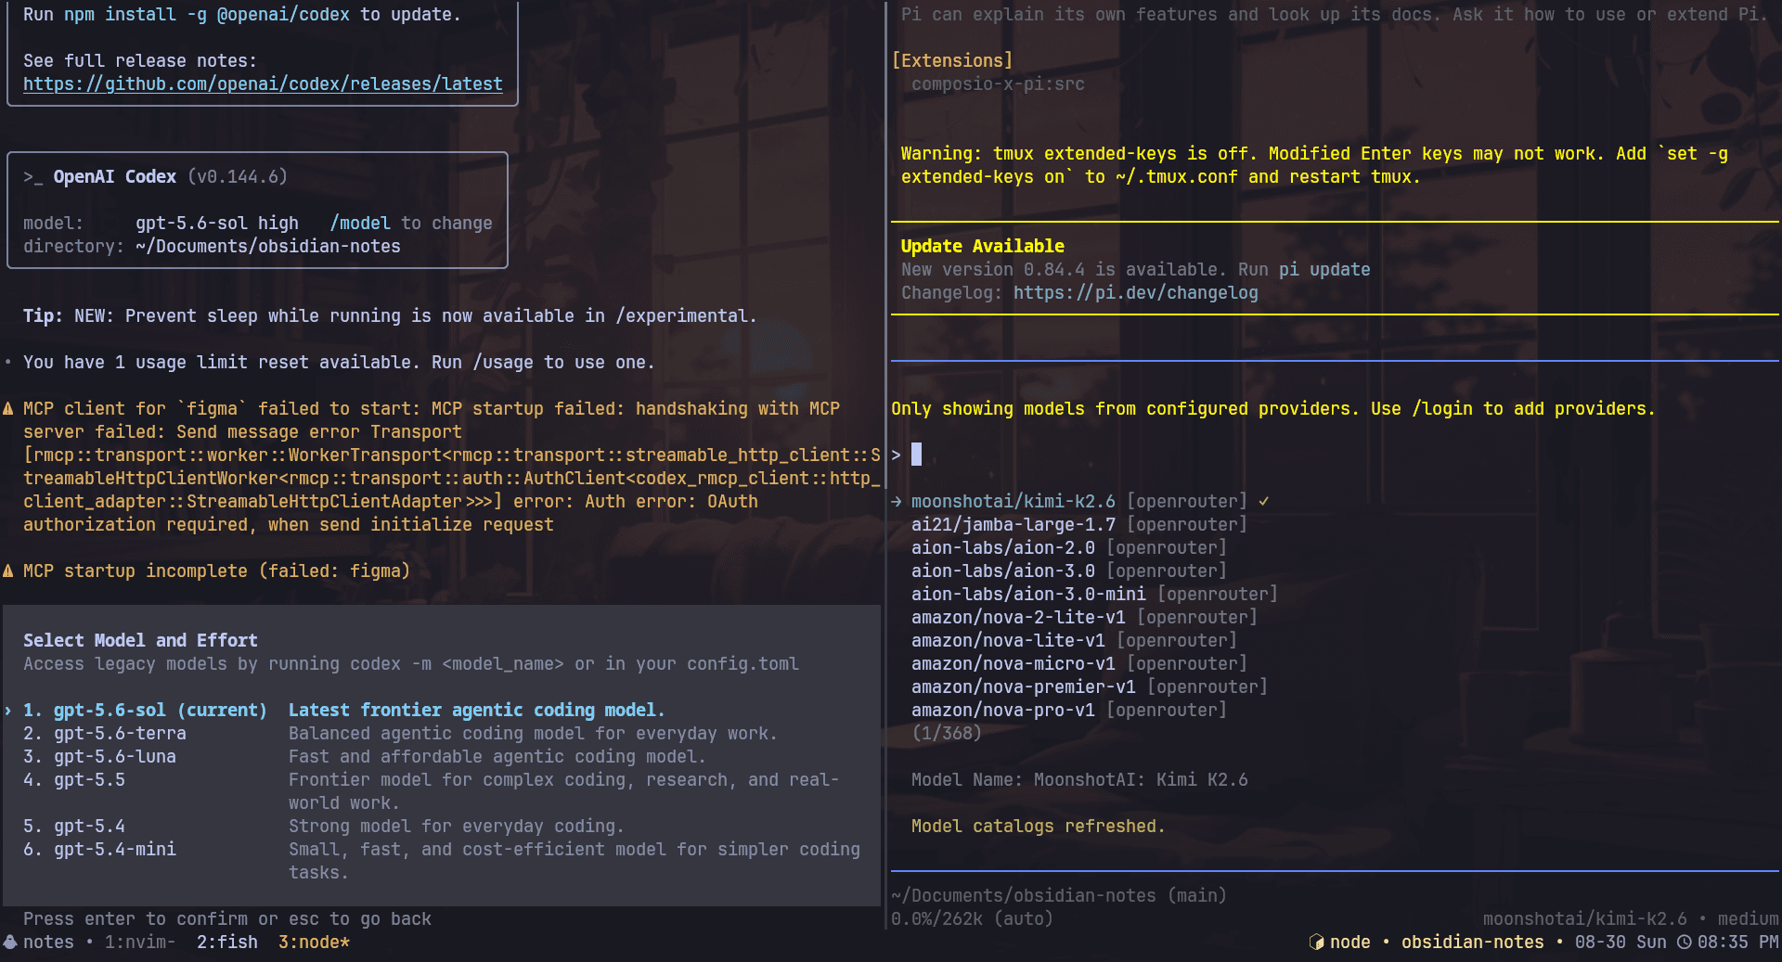Click the date '08-30 Sun' in status bar
Viewport: 1782px width, 962px height.
point(1621,943)
